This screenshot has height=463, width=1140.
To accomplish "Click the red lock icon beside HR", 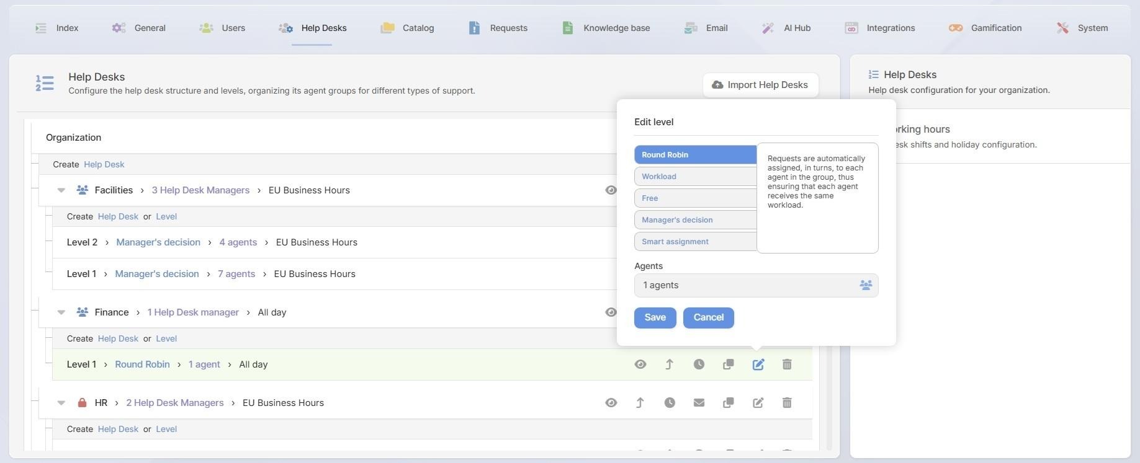I will point(82,403).
